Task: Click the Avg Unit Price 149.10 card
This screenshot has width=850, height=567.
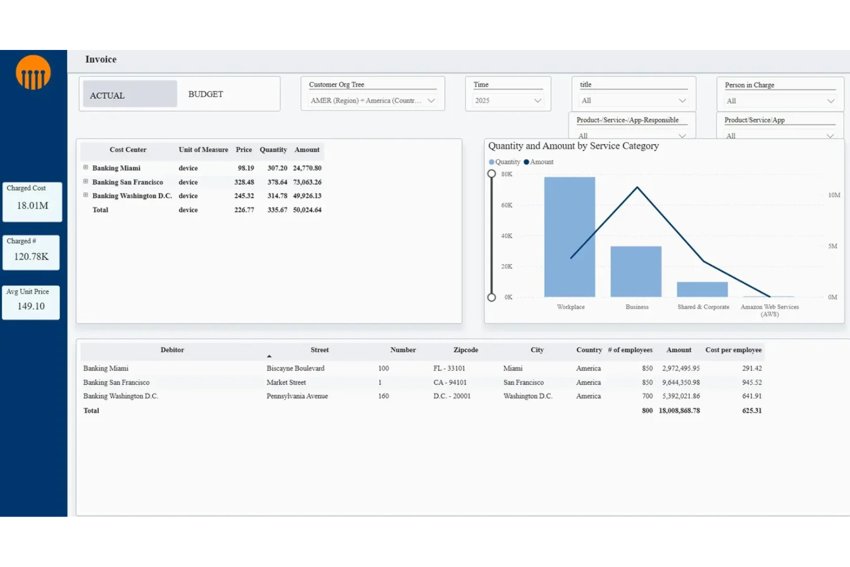Action: tap(31, 302)
